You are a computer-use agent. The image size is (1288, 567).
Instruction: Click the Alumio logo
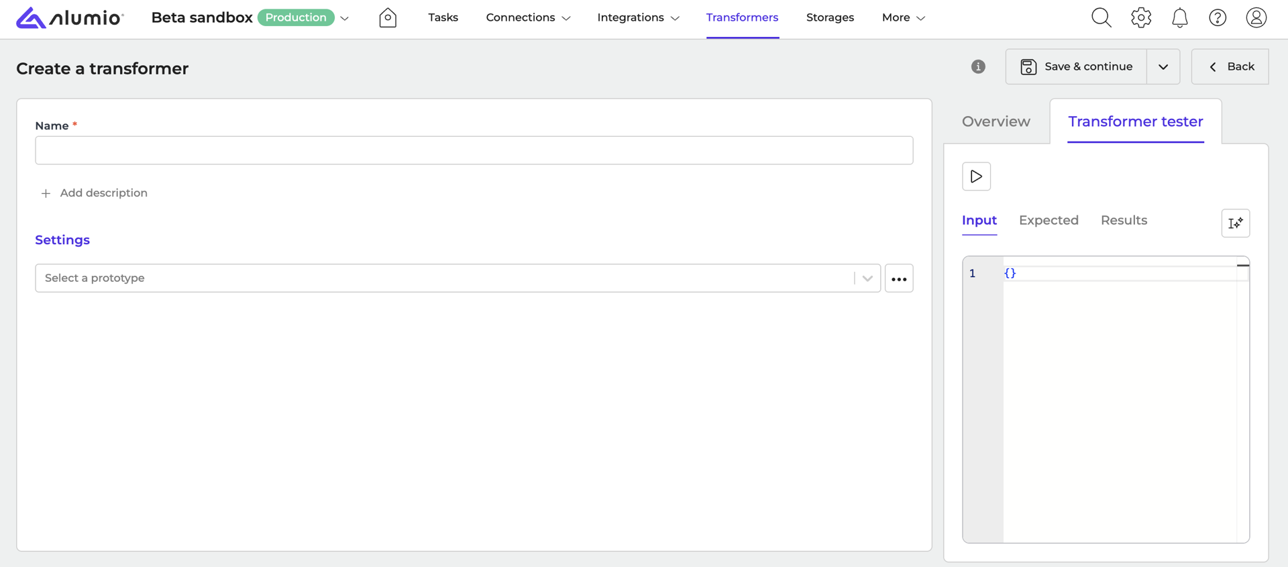[x=70, y=18]
